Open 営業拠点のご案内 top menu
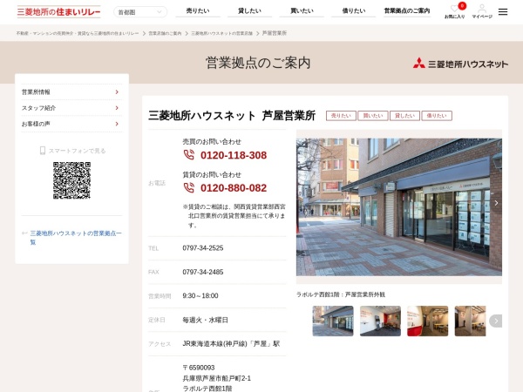523x392 pixels. pos(407,11)
